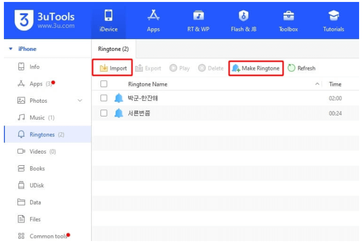Select UDisk in the sidebar
Viewport: 363px width, 243px height.
pos(47,185)
